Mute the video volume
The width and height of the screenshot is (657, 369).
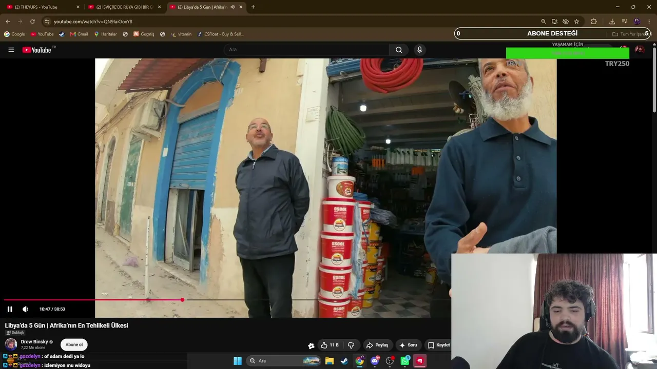pos(25,309)
